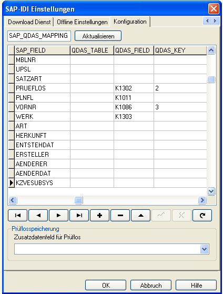Switch to Download Dienst tab
The width and height of the screenshot is (223, 294).
(29, 22)
